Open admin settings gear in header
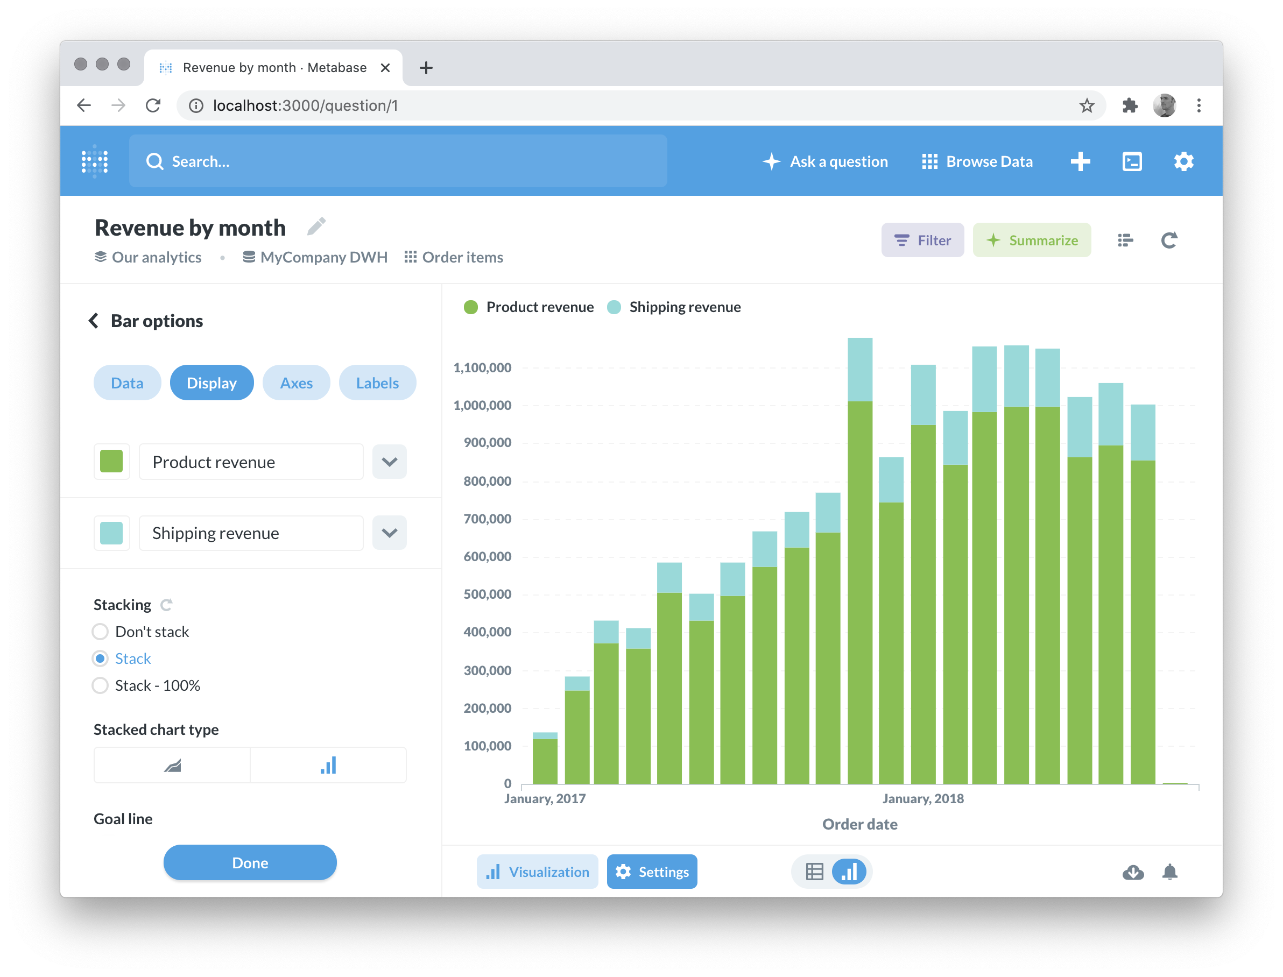The height and width of the screenshot is (977, 1283). tap(1183, 162)
